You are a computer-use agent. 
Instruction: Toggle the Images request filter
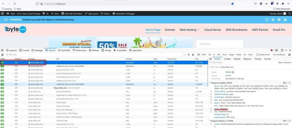point(232,55)
